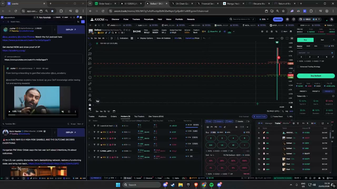Open the Trackers menu in Axiom

136,19
